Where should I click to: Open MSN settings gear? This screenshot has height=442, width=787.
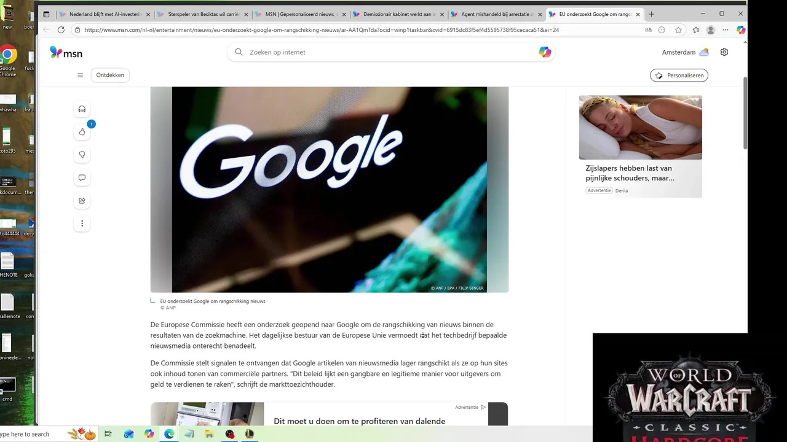click(x=724, y=52)
